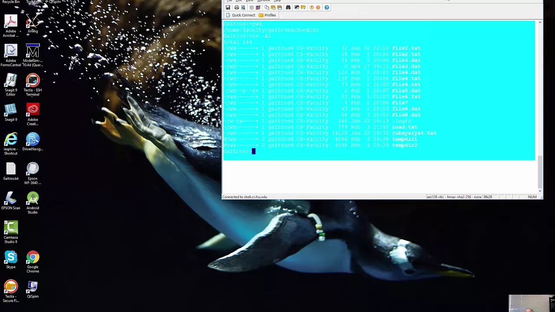555x312 pixels.
Task: Select the EPSON Scan desktop icon
Action: coord(11,200)
